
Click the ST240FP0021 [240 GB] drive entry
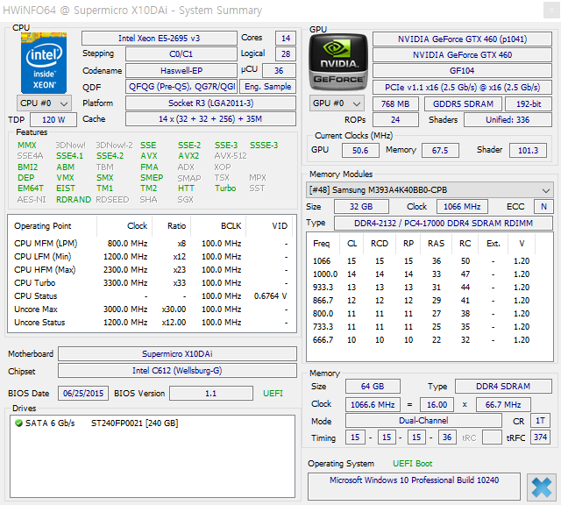click(x=134, y=423)
